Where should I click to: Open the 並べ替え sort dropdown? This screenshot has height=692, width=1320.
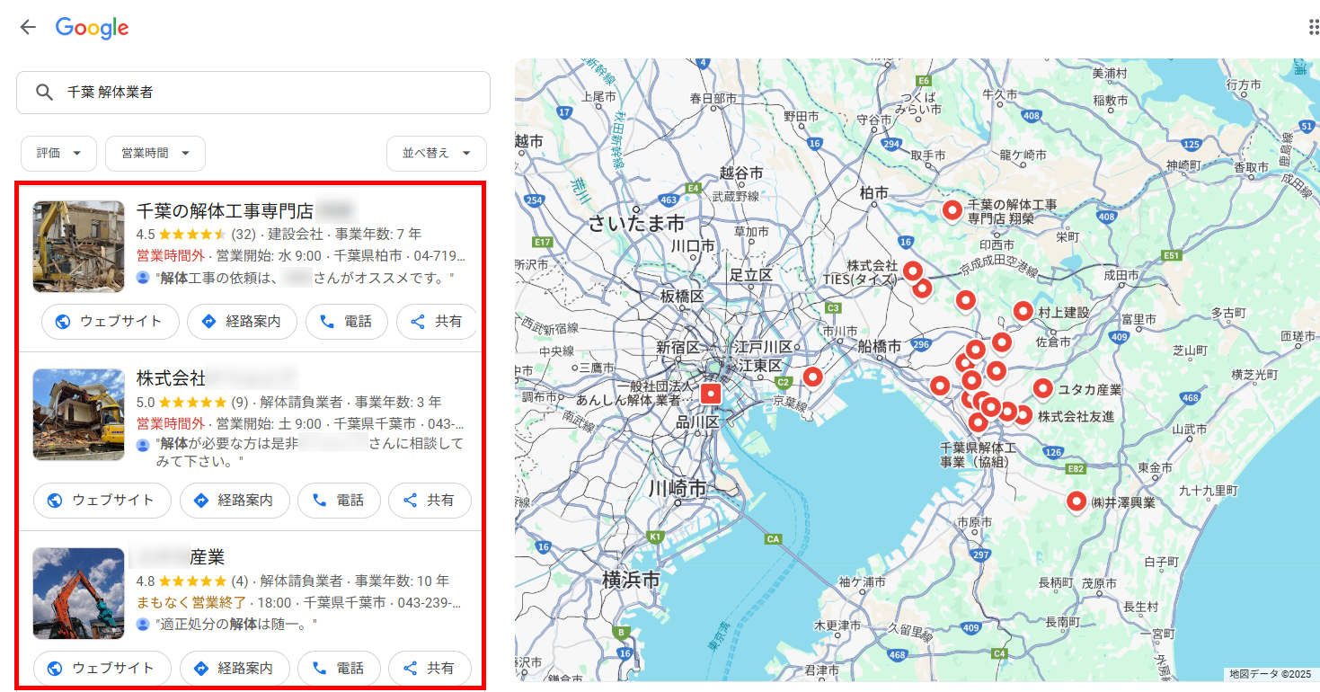(437, 154)
